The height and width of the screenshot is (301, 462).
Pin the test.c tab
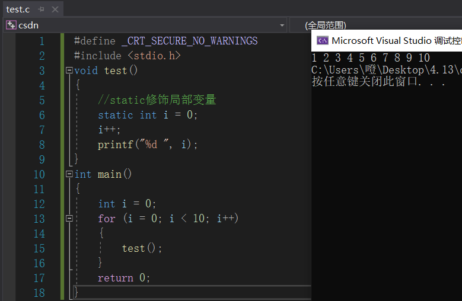[x=42, y=9]
